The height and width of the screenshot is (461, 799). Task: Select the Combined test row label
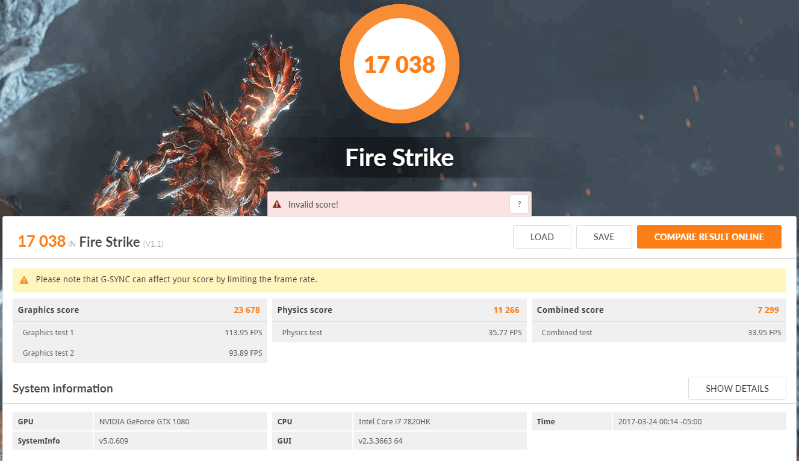click(x=567, y=332)
